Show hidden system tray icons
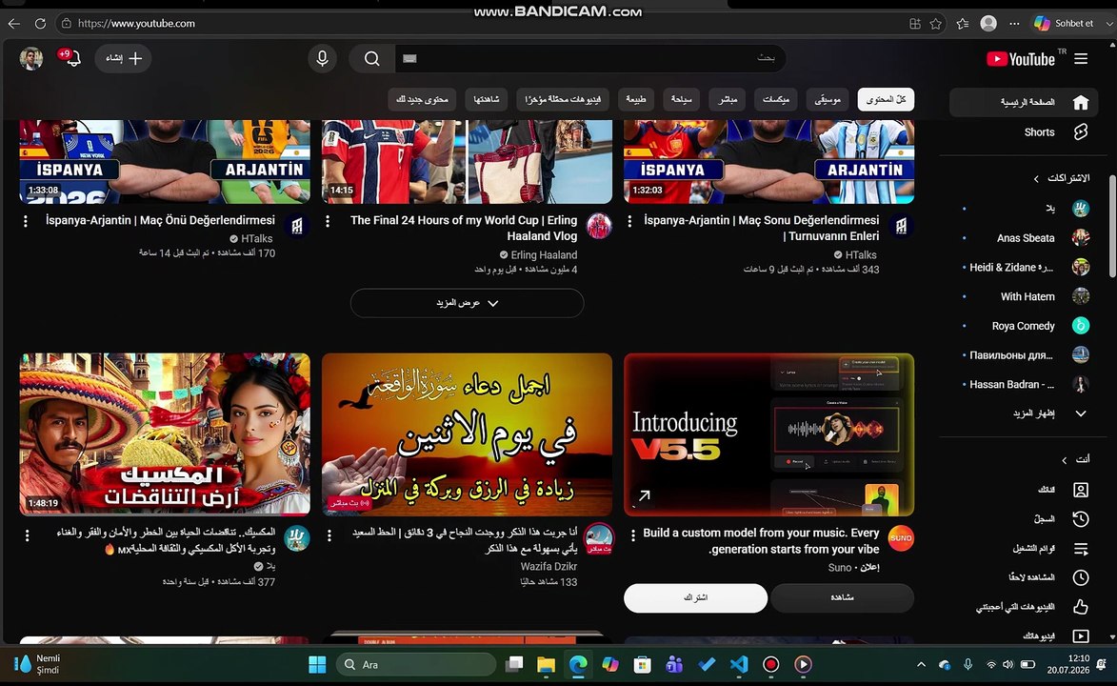This screenshot has width=1117, height=686. [x=921, y=665]
